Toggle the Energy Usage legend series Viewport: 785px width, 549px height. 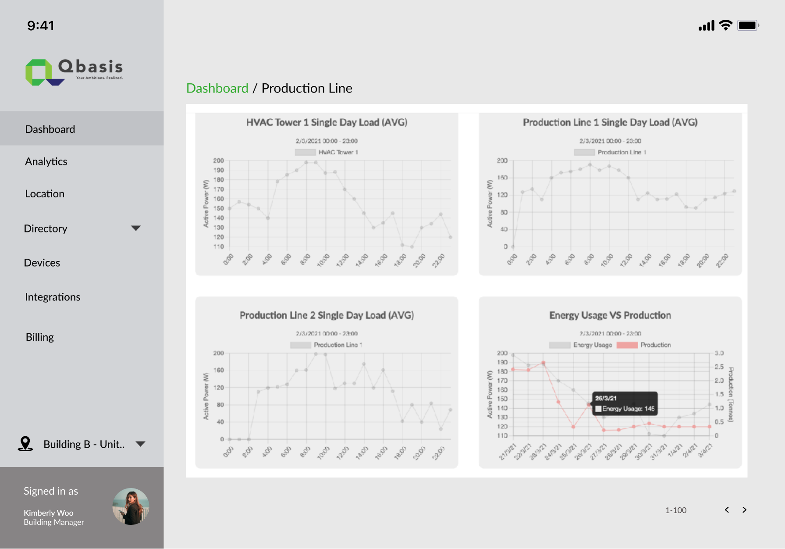click(x=581, y=345)
